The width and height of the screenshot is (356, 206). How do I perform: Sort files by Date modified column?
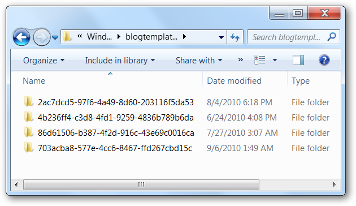tap(234, 81)
